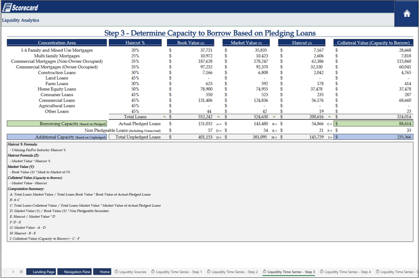Click next sheet navigation arrow
Screen dimensions: 419x278
[x=13, y=271]
